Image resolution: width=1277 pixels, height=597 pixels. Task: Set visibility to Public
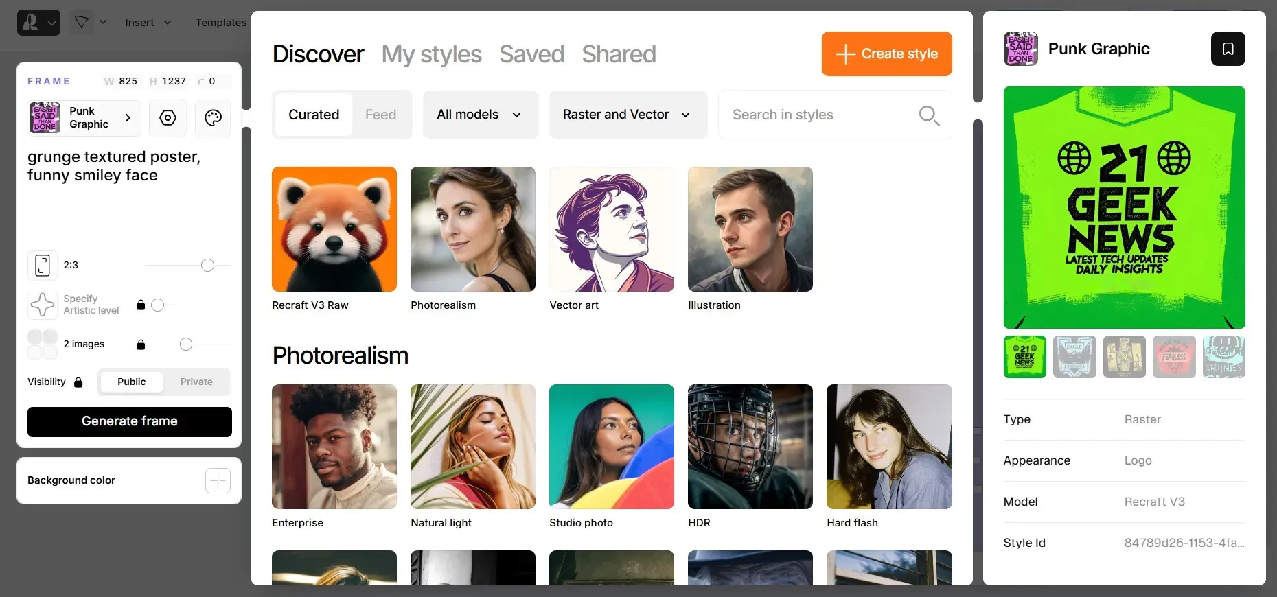point(131,382)
